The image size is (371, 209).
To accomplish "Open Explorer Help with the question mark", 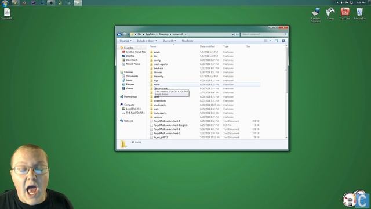I will [283, 41].
